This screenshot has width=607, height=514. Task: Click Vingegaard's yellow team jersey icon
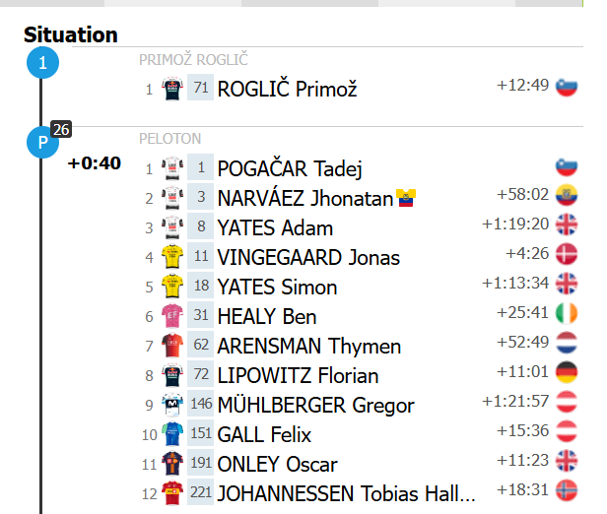(172, 257)
